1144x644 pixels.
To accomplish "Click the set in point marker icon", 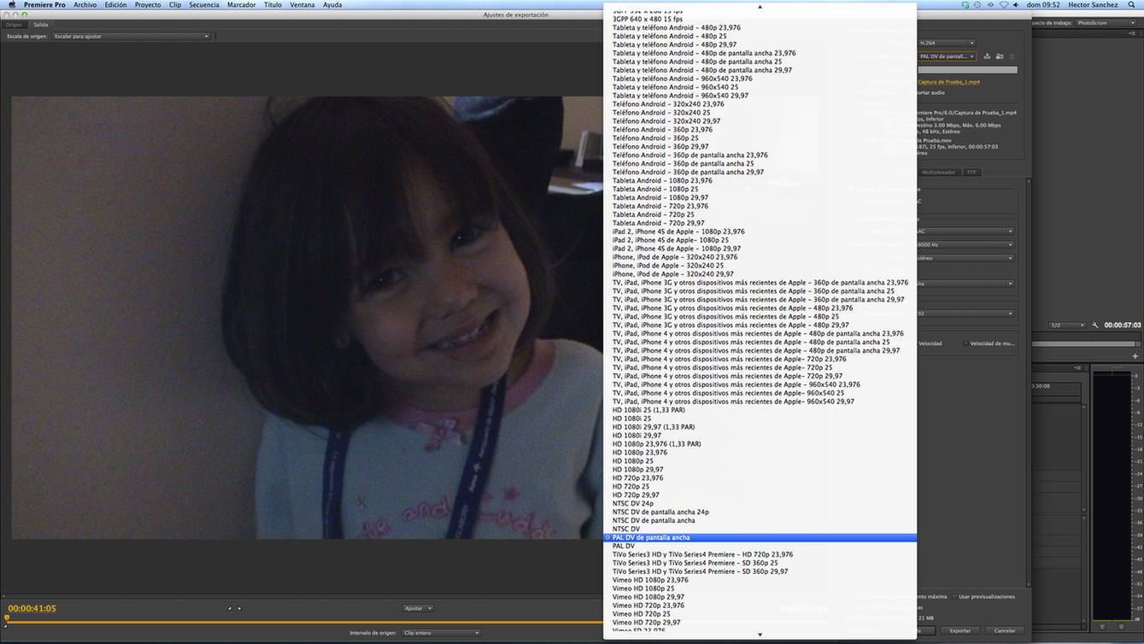I will coord(229,608).
